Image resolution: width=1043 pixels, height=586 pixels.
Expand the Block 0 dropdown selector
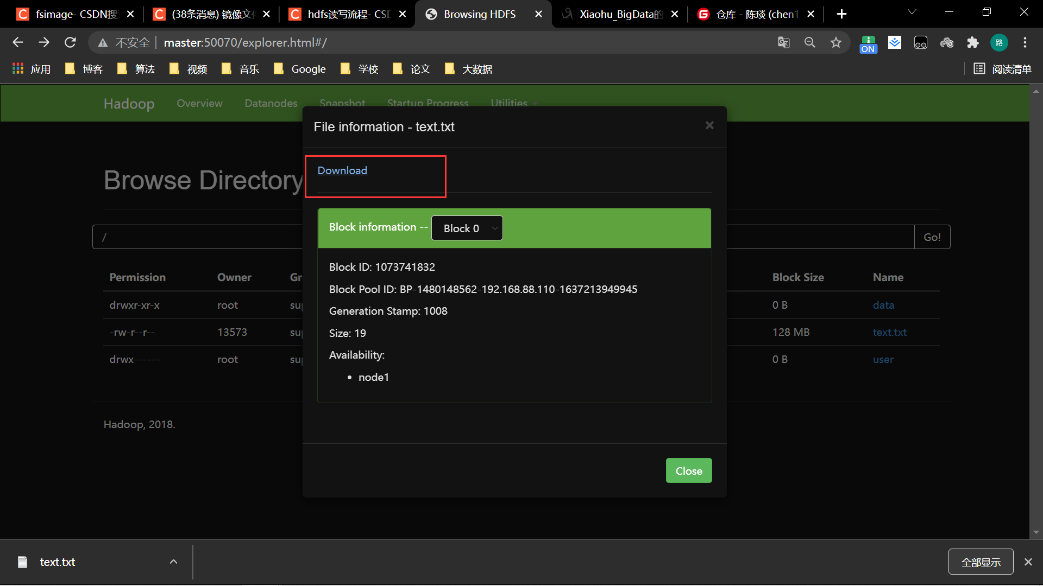pos(467,228)
